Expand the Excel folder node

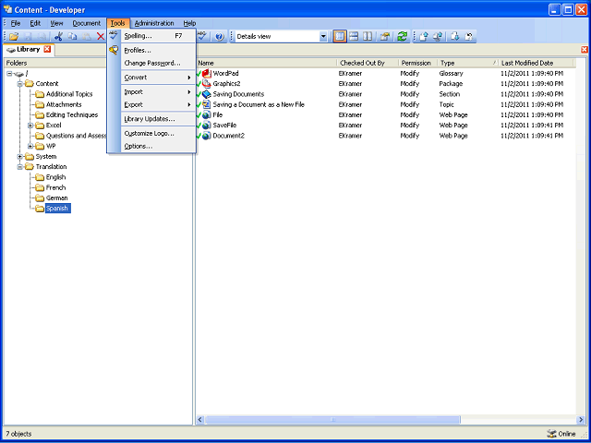[30, 126]
